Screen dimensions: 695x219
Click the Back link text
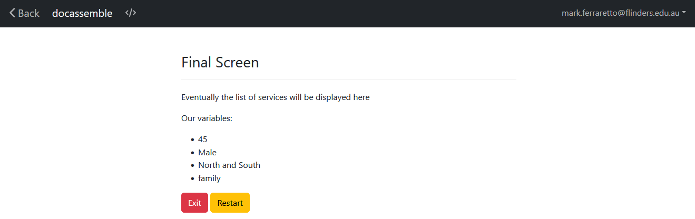(x=29, y=13)
